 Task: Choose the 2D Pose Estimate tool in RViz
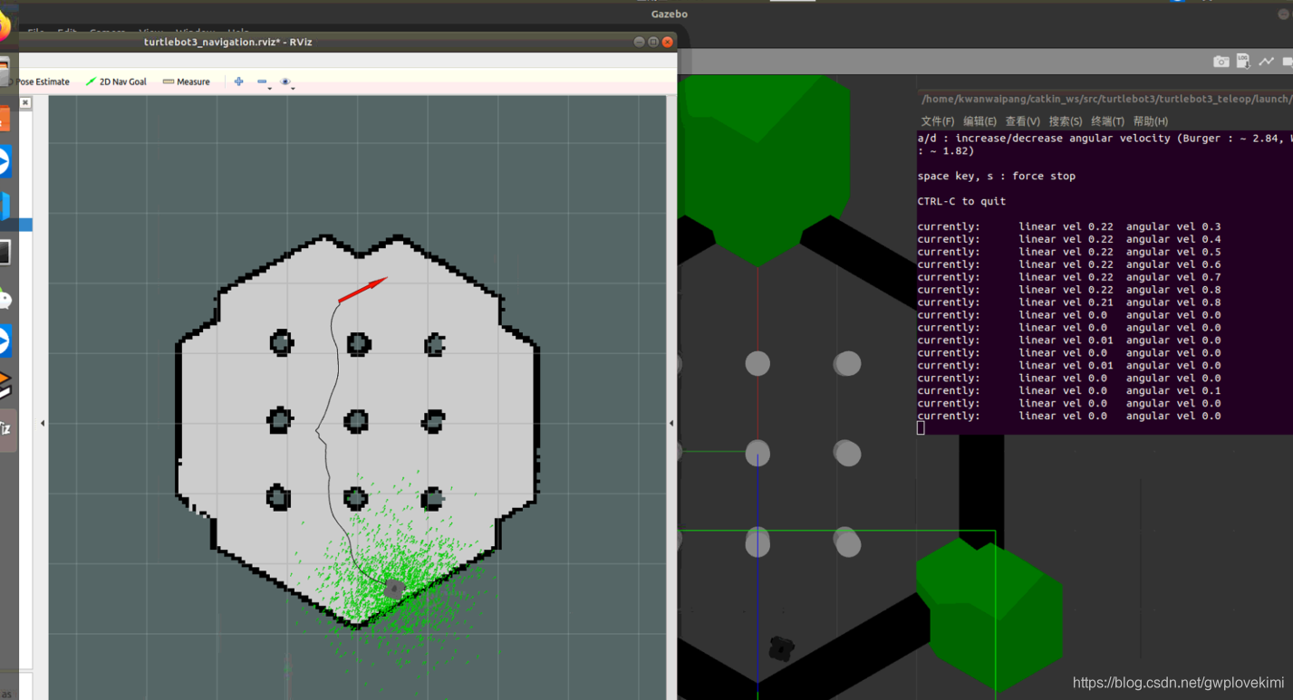point(43,82)
